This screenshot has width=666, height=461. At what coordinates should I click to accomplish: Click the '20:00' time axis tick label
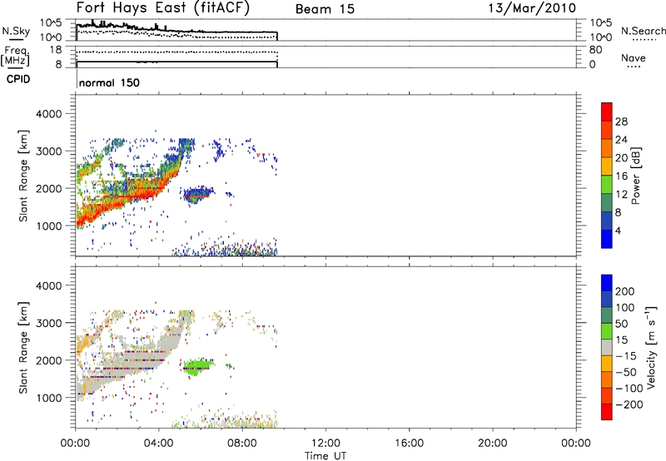point(493,444)
